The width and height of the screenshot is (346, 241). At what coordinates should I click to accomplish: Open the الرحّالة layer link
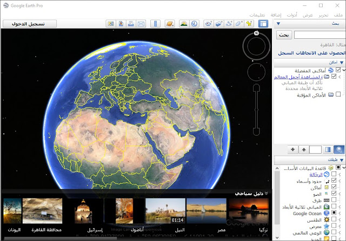[x=316, y=175]
